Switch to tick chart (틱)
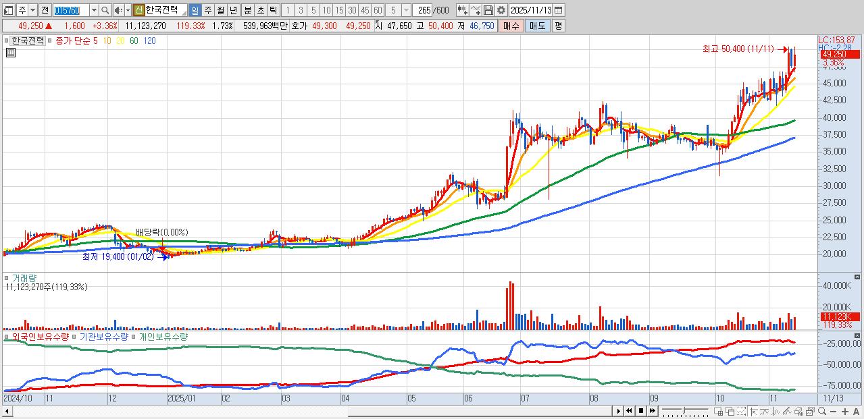The width and height of the screenshot is (864, 419). coord(272,10)
